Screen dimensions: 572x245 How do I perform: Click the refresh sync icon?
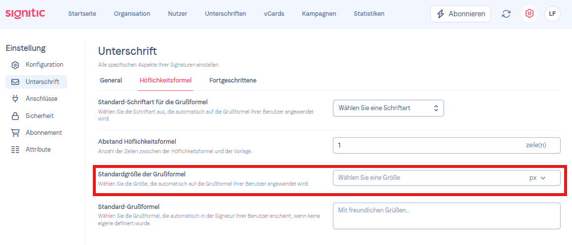click(506, 14)
